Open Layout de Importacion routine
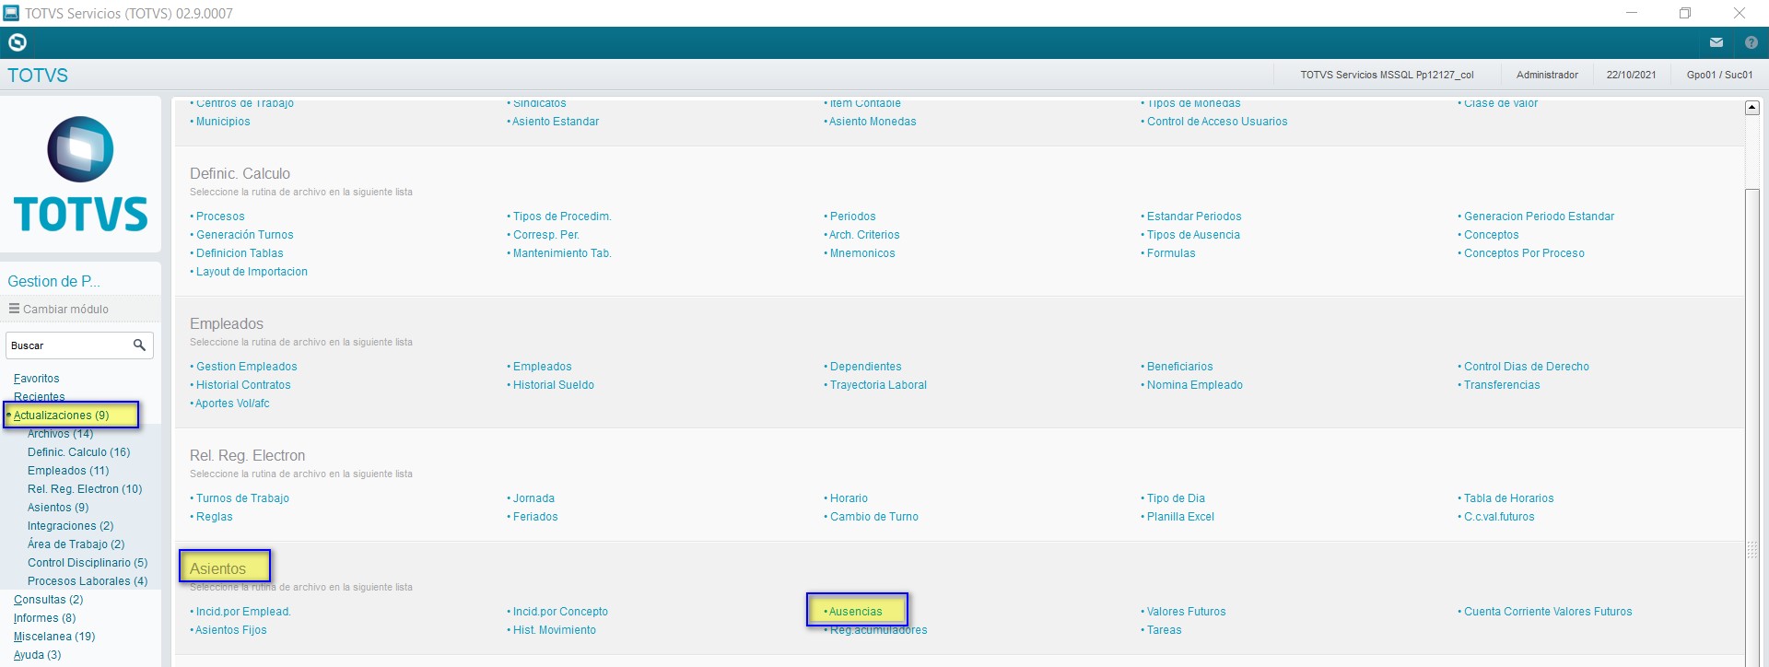1769x667 pixels. [252, 272]
